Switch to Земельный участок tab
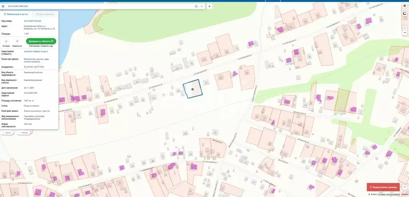409x197 pixels. coord(16,14)
